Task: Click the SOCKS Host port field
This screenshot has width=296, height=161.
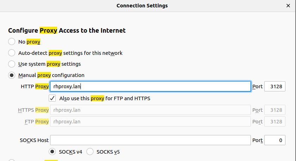Action: tap(275, 140)
